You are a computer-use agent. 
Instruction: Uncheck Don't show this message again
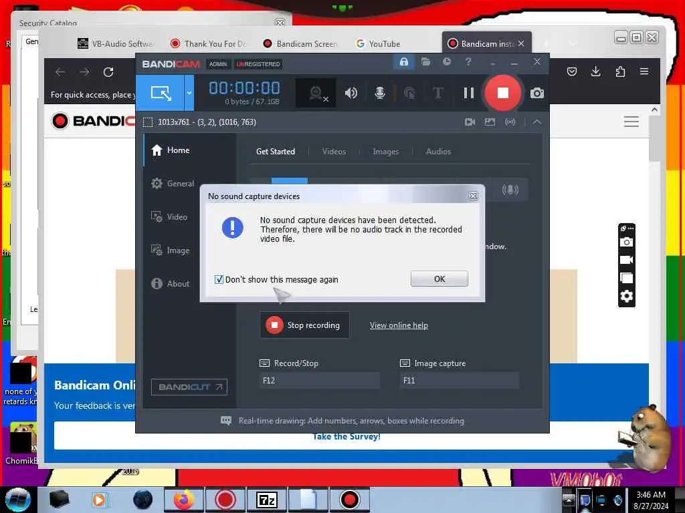coord(219,280)
